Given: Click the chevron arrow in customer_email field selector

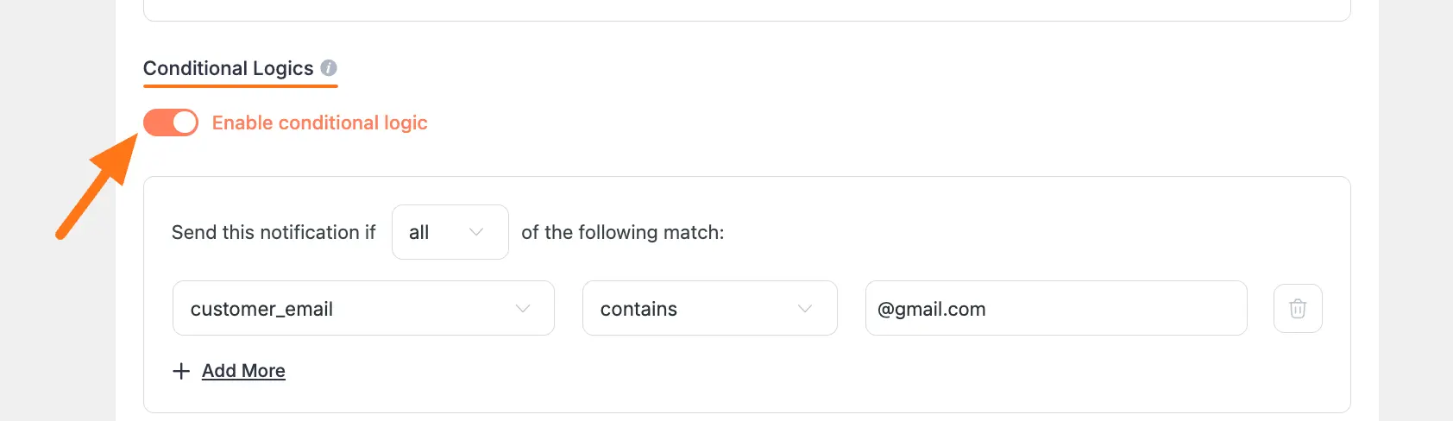Looking at the screenshot, I should click(522, 308).
